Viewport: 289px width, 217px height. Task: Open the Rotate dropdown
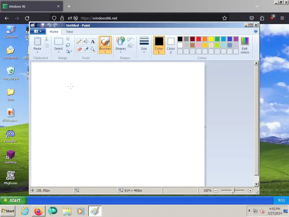pyautogui.click(x=69, y=51)
